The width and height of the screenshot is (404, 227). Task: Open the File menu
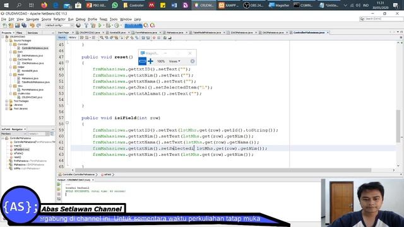point(3,20)
